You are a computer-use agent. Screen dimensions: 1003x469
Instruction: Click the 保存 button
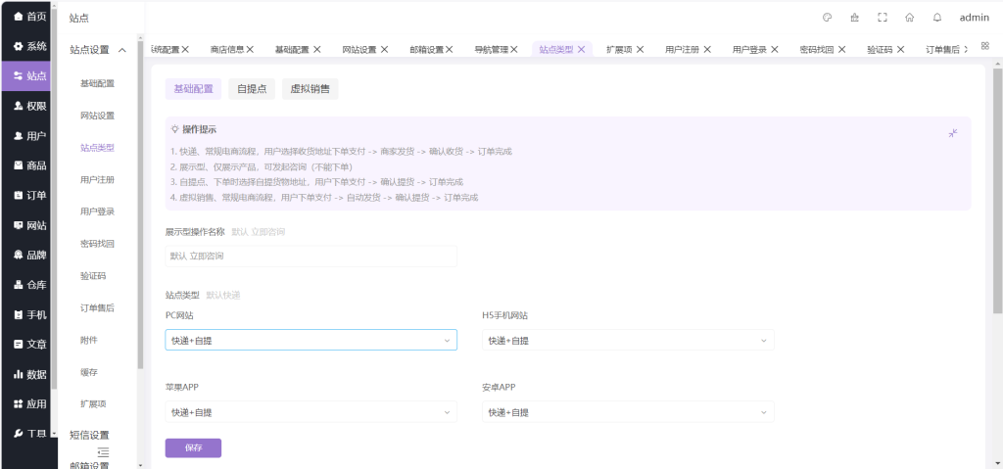(x=193, y=447)
